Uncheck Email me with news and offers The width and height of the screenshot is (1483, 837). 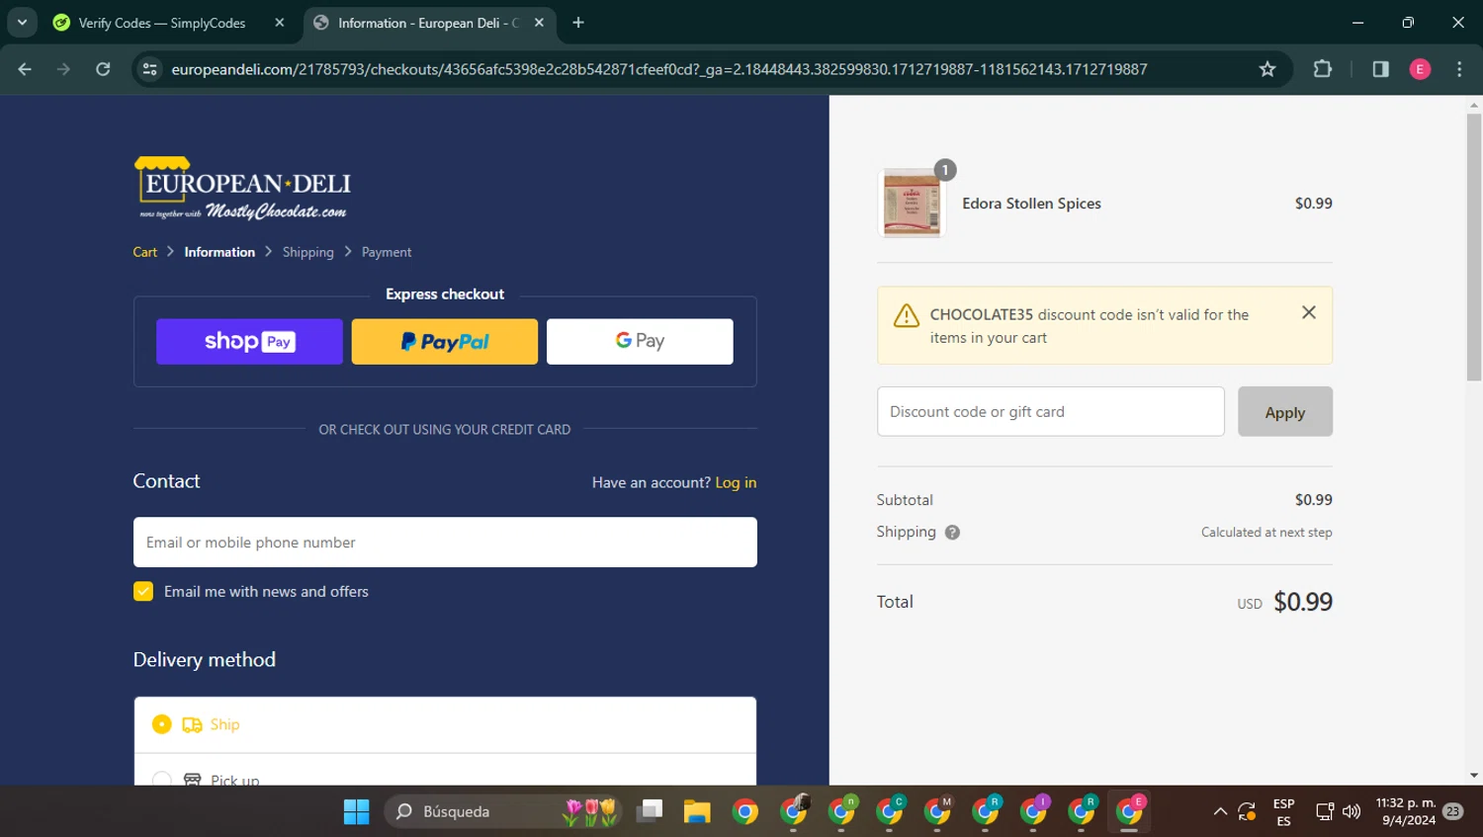(143, 591)
